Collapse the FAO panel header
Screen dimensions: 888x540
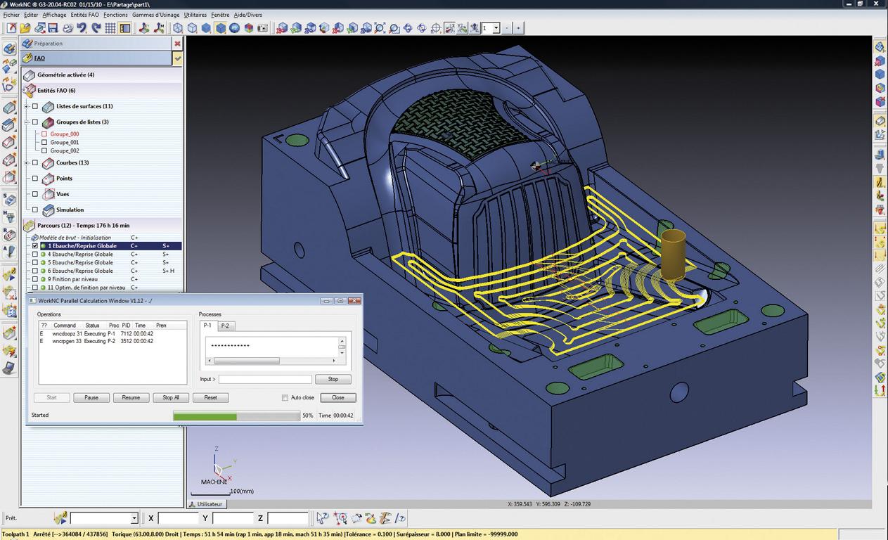[x=178, y=58]
